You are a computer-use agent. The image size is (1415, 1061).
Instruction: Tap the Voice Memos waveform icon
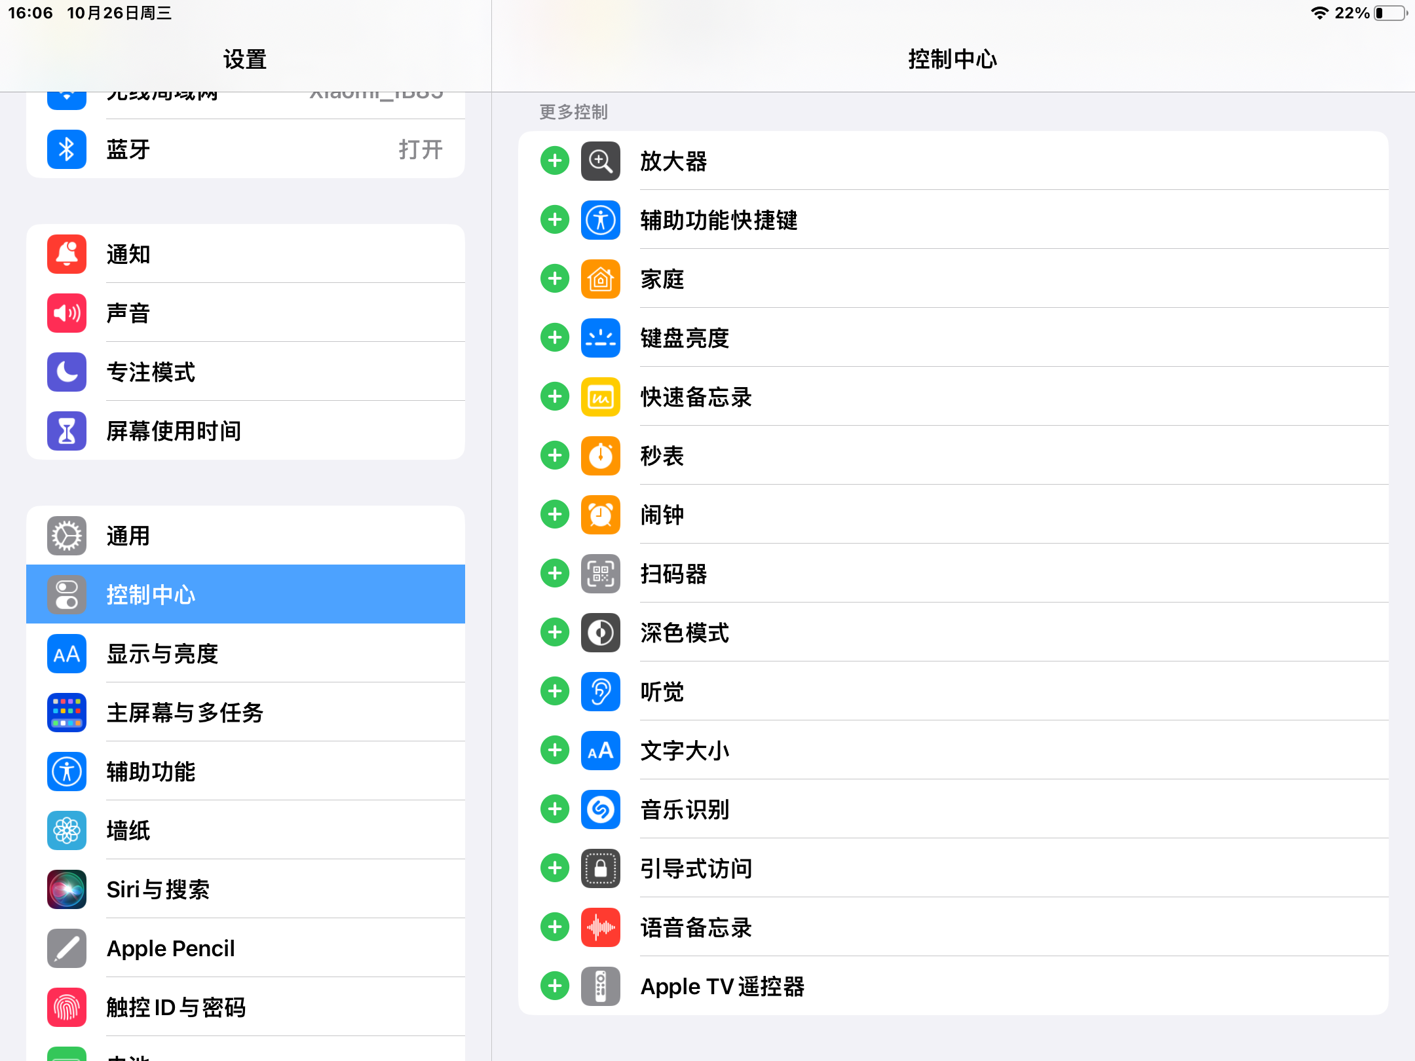click(600, 927)
